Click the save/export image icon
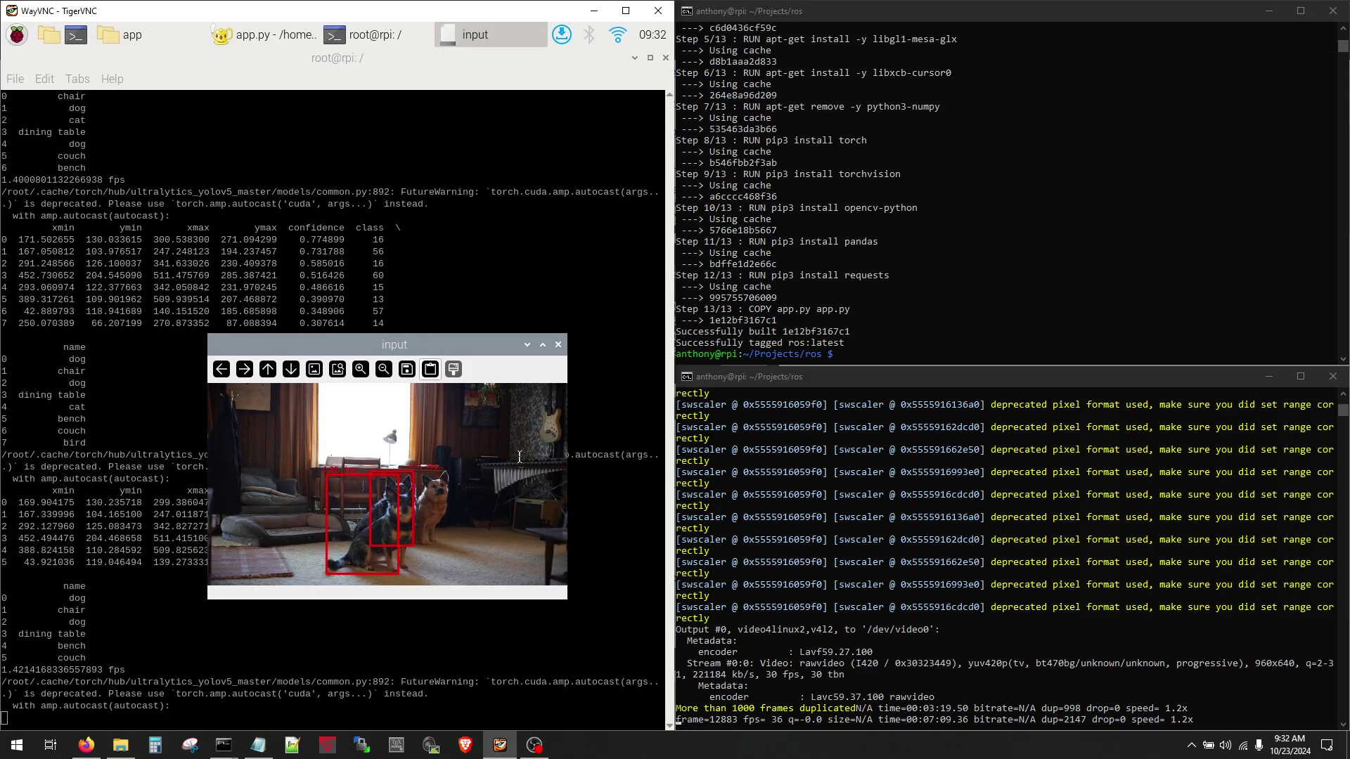 [x=407, y=369]
